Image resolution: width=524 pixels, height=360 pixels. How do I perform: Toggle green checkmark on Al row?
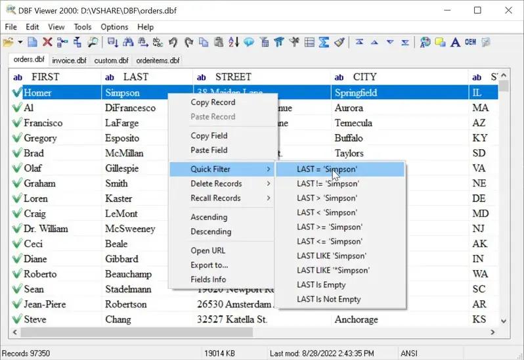[17, 108]
